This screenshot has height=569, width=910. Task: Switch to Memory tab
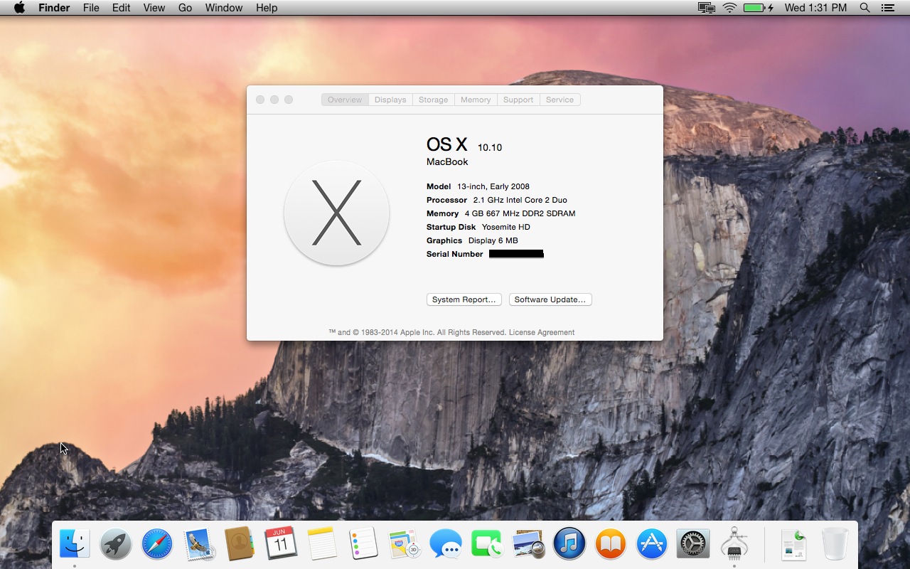[476, 100]
